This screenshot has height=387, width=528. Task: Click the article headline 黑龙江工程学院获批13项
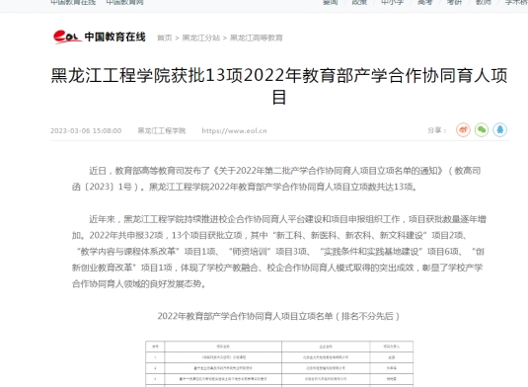point(147,75)
